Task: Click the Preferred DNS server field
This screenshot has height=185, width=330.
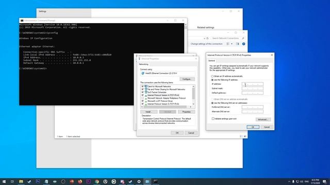Action: (253, 107)
